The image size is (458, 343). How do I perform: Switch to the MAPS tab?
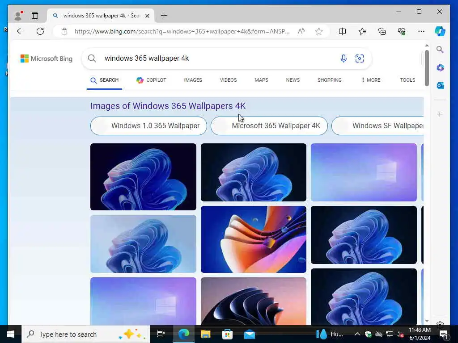(261, 80)
